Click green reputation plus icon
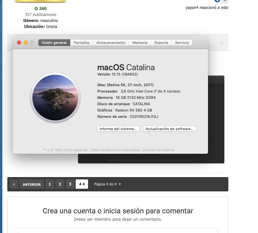 36,9
